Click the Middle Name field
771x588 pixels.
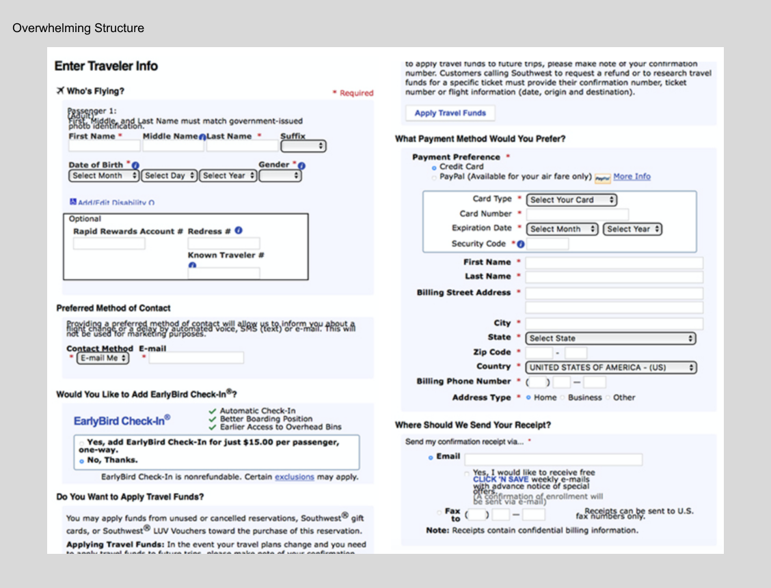(173, 146)
